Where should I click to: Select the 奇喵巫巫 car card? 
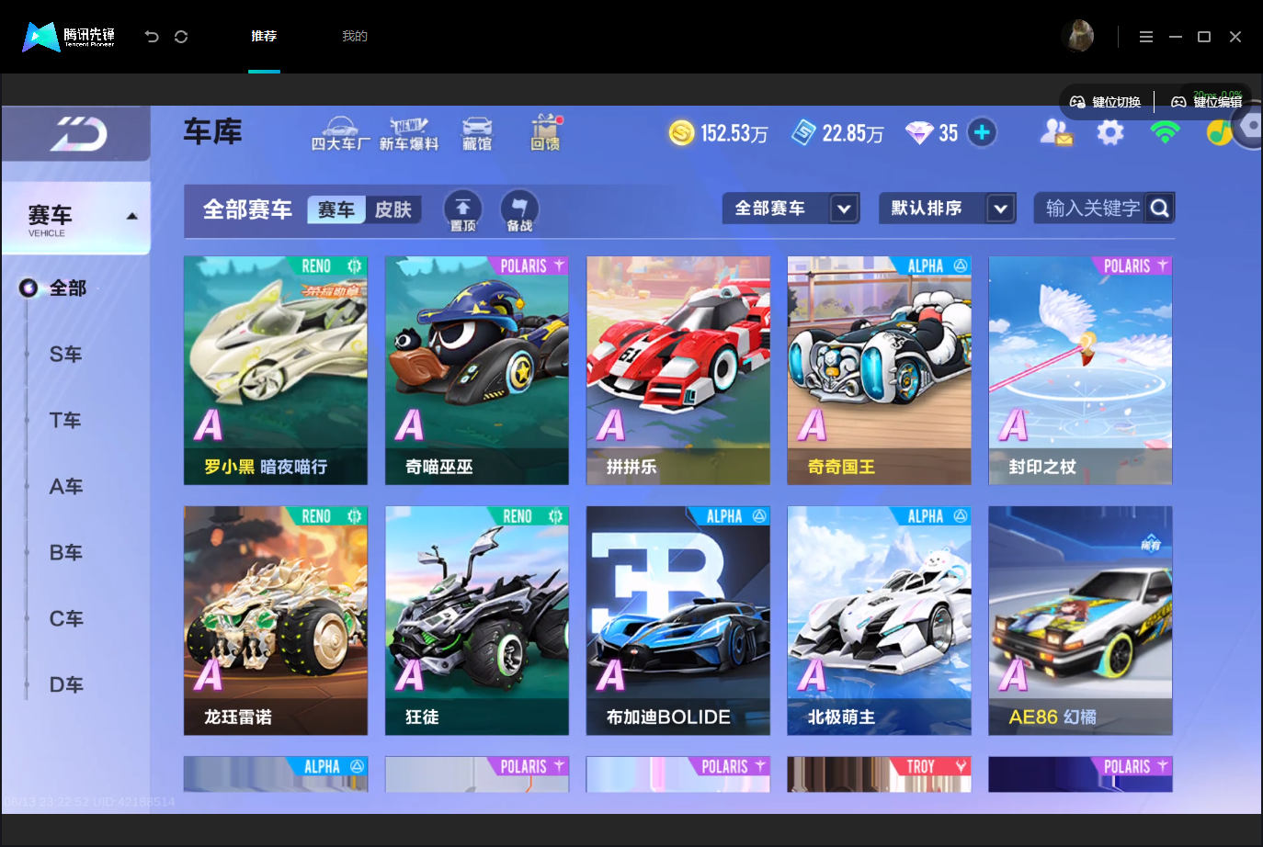[x=477, y=370]
